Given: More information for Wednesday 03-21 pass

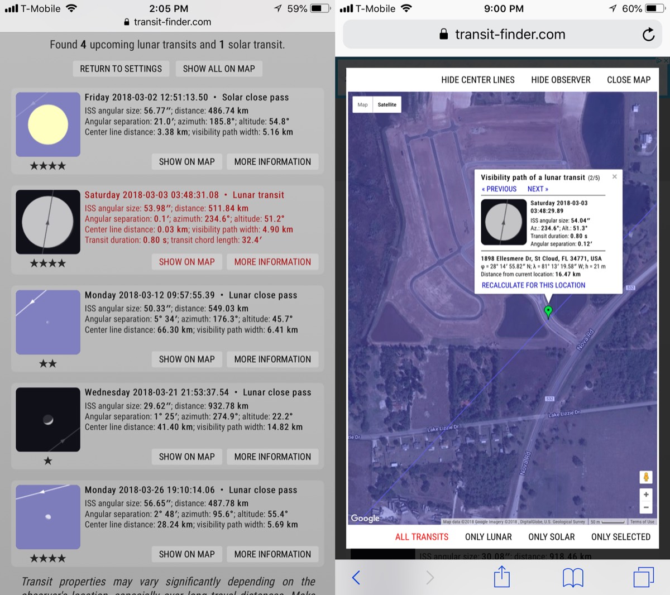Looking at the screenshot, I should point(272,457).
